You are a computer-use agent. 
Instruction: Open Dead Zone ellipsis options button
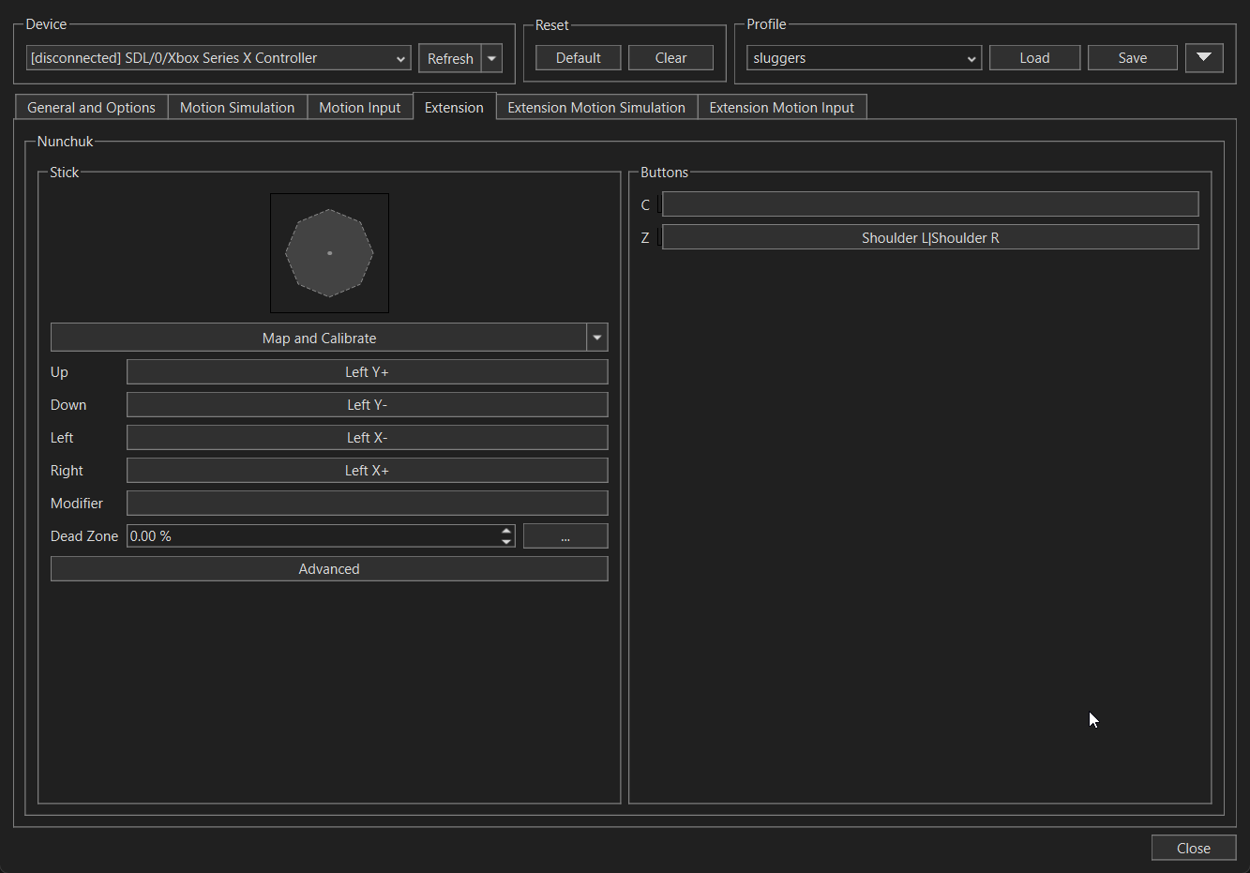[x=565, y=536]
